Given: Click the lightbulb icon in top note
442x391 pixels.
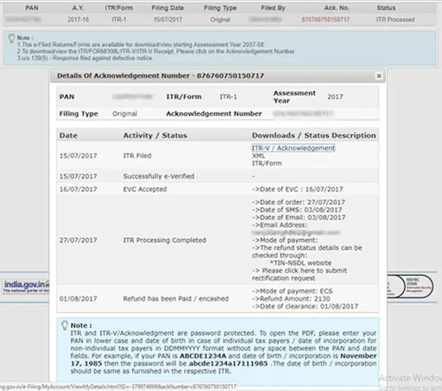Looking at the screenshot, I should pos(11,39).
